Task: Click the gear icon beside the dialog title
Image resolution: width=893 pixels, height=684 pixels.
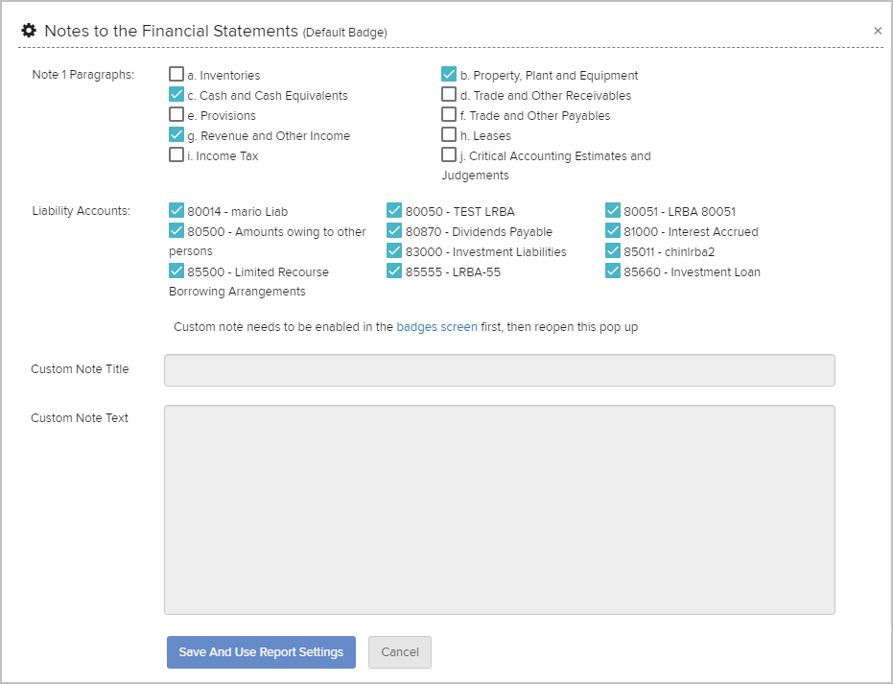Action: click(x=29, y=31)
